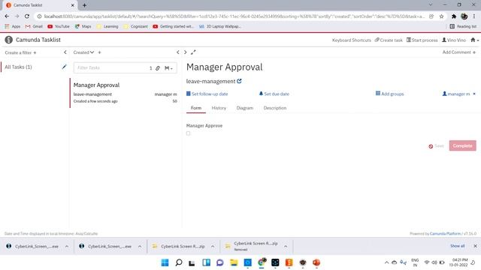This screenshot has height=270, width=481.
Task: Open a new browser tab
Action: (84, 5)
